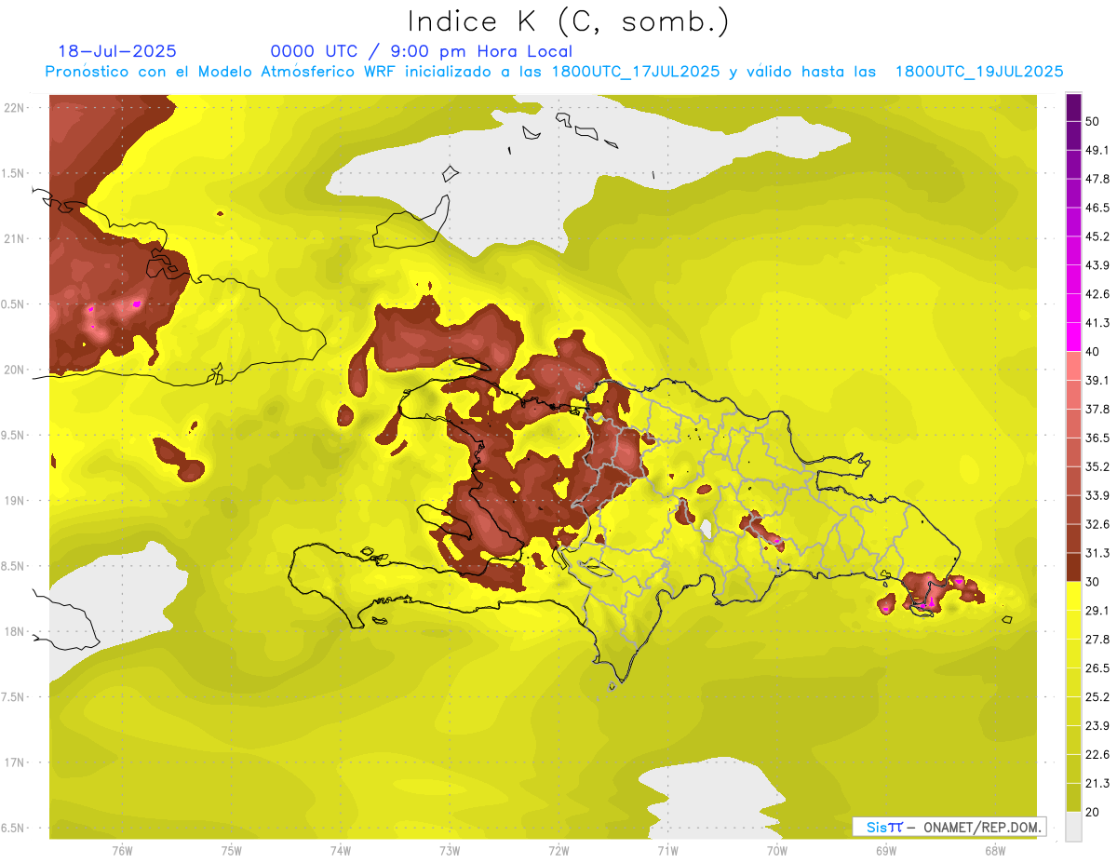The image size is (1117, 863).
Task: Click the '26.5' colorbar value
Action: (x=1097, y=668)
